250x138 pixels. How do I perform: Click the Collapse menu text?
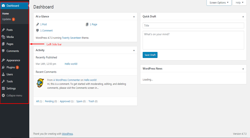click(14, 96)
